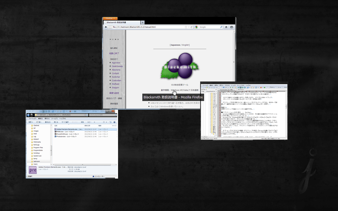Image resolution: width=338 pixels, height=211 pixels.
Task: Open the Switcher link in the manual menu
Action: pos(116,77)
